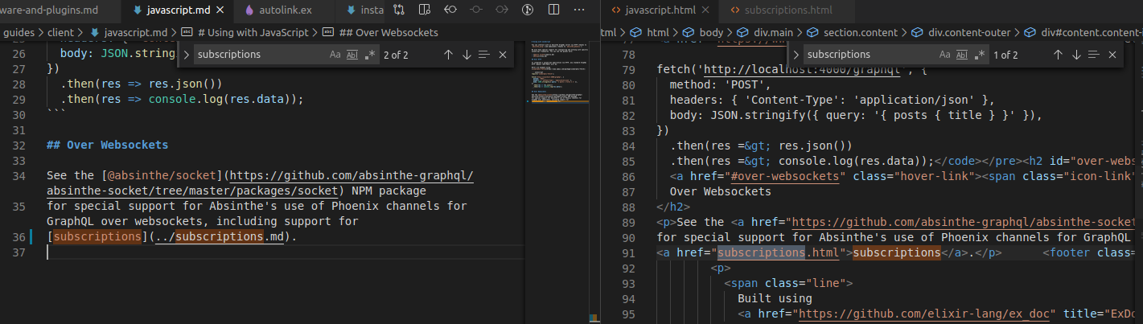Toggle Match Case in right find widget
This screenshot has height=324, width=1143.
(945, 55)
